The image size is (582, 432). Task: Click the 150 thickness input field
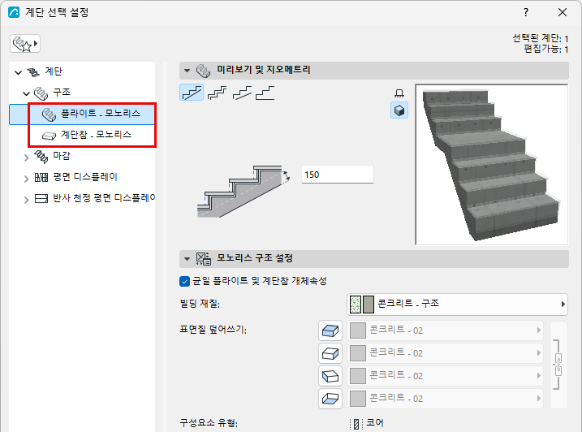pyautogui.click(x=338, y=175)
